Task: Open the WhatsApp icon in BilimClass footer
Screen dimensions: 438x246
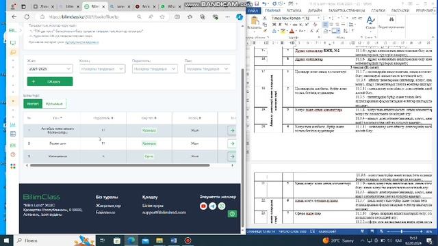Action: tap(222, 206)
